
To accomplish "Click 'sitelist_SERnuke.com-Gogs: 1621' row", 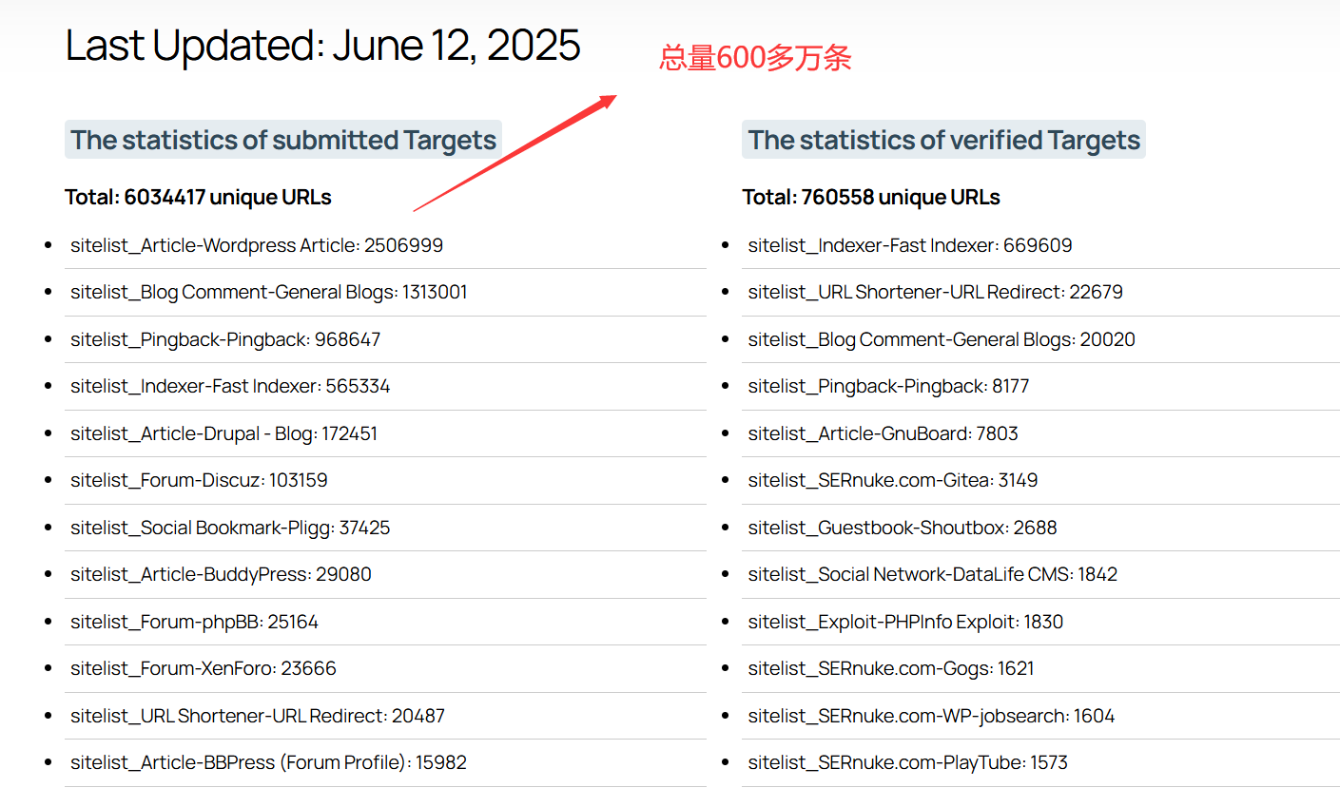I will (x=1040, y=668).
